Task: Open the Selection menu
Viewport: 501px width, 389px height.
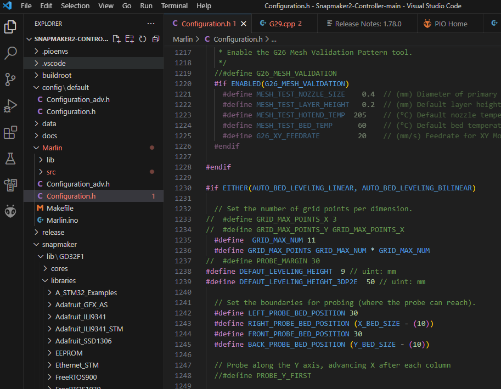Action: point(75,5)
